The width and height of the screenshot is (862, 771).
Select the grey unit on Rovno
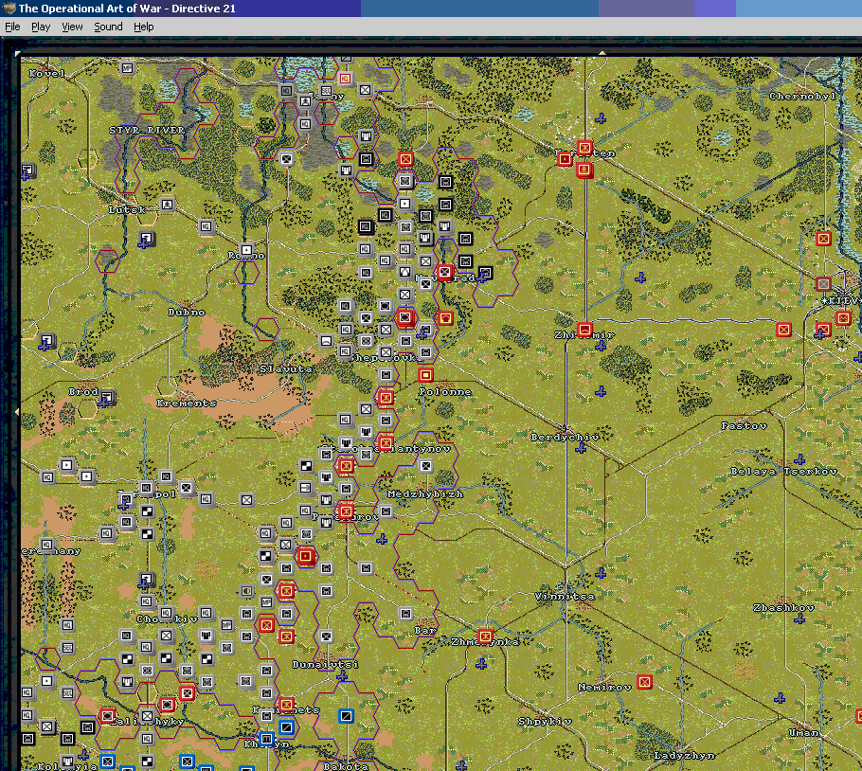(x=246, y=250)
